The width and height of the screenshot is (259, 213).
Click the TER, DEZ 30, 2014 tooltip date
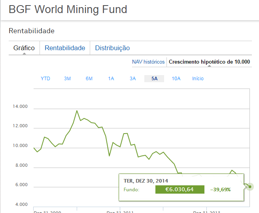(x=146, y=181)
